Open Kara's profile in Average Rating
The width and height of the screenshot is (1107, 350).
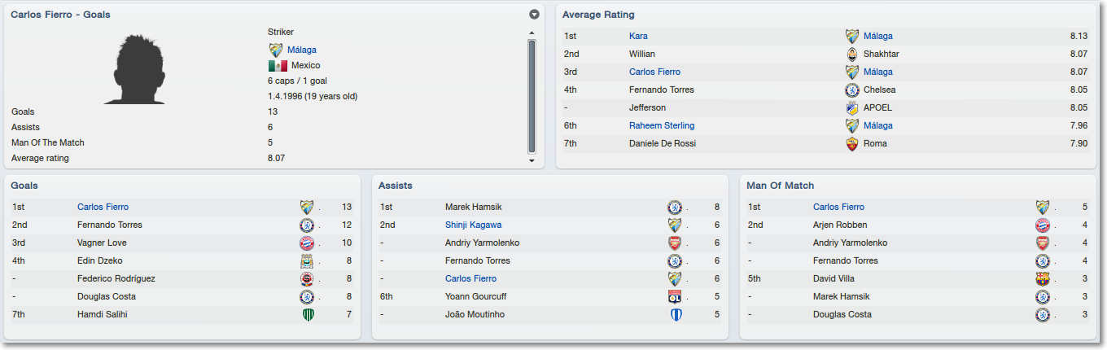(638, 36)
